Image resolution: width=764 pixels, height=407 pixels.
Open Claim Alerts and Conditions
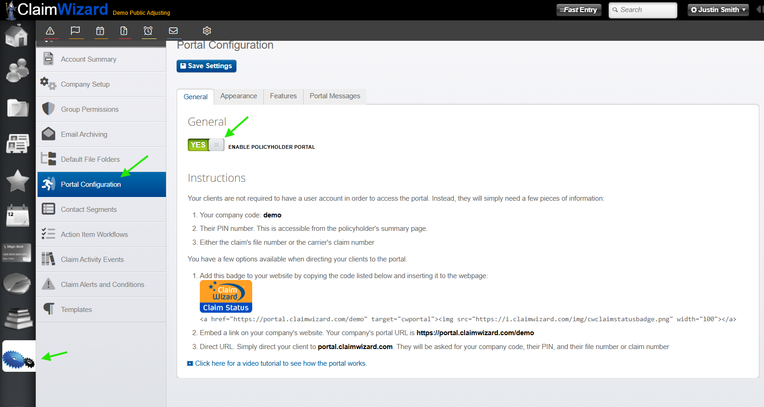[x=102, y=285]
